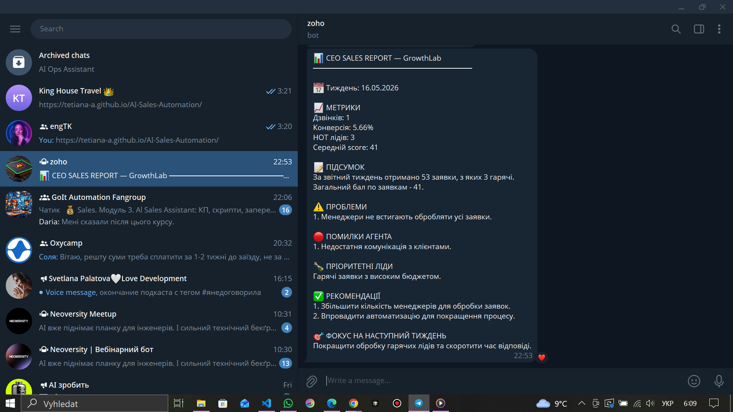Click the red record app taskbar icon
The width and height of the screenshot is (733, 412).
(x=397, y=404)
